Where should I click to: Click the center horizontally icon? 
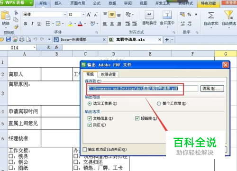point(112,24)
